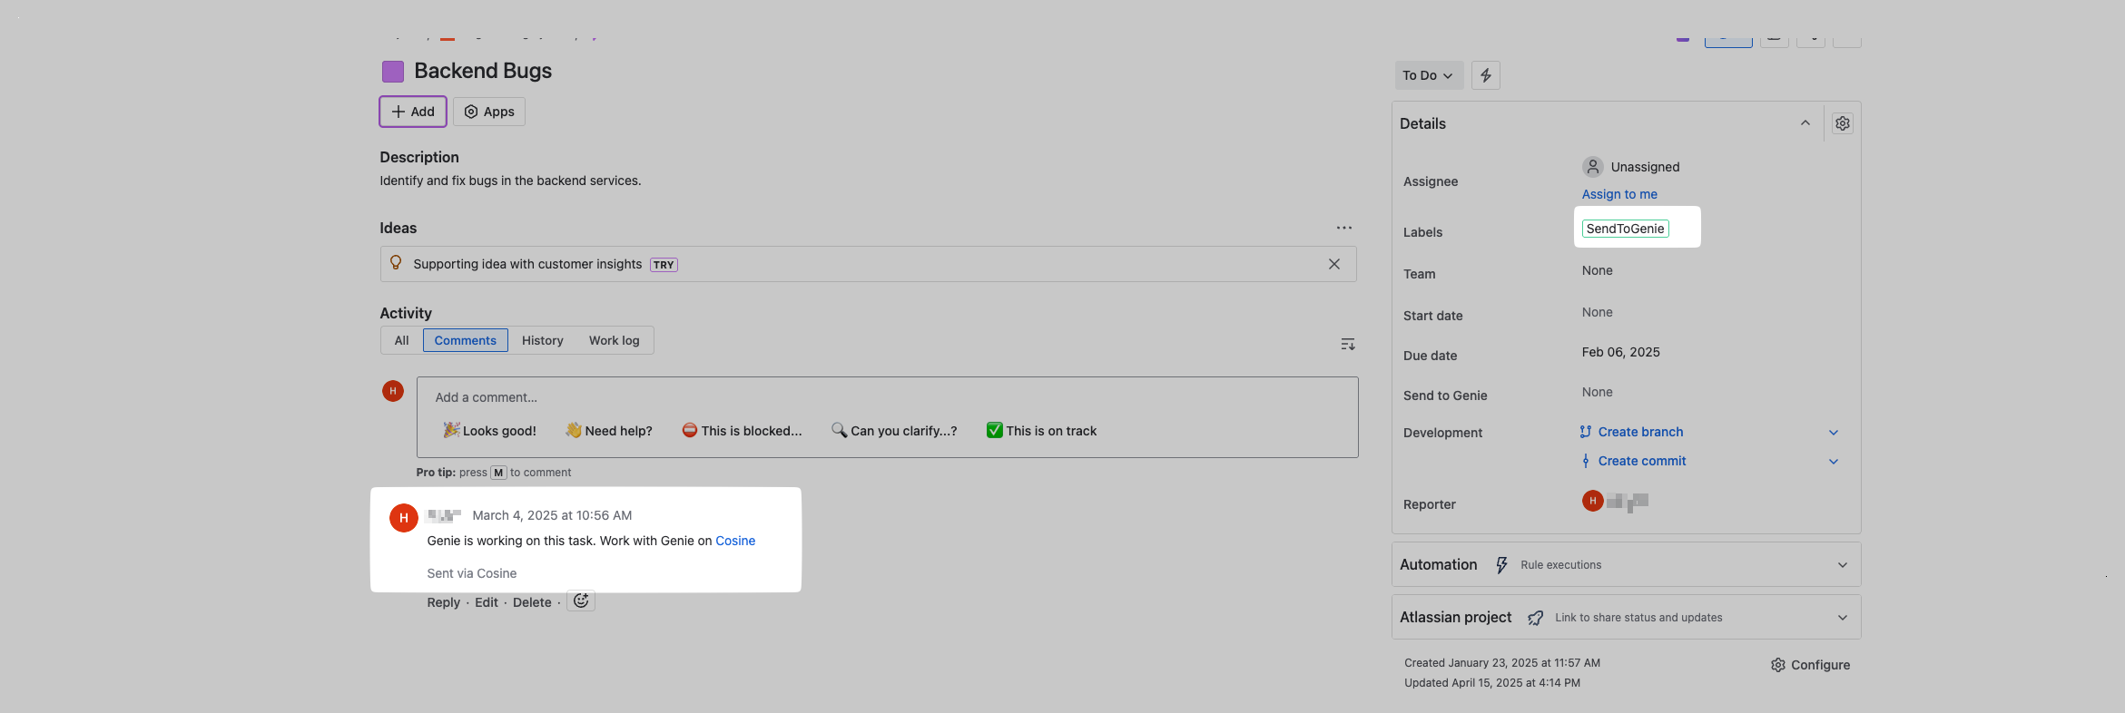
Task: Click the Assign to me link
Action: click(x=1618, y=194)
